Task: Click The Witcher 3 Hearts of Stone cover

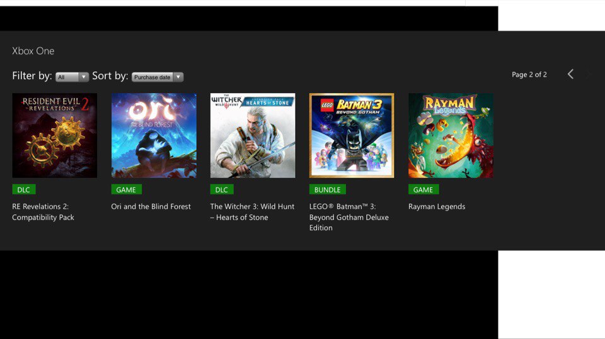Action: tap(253, 135)
